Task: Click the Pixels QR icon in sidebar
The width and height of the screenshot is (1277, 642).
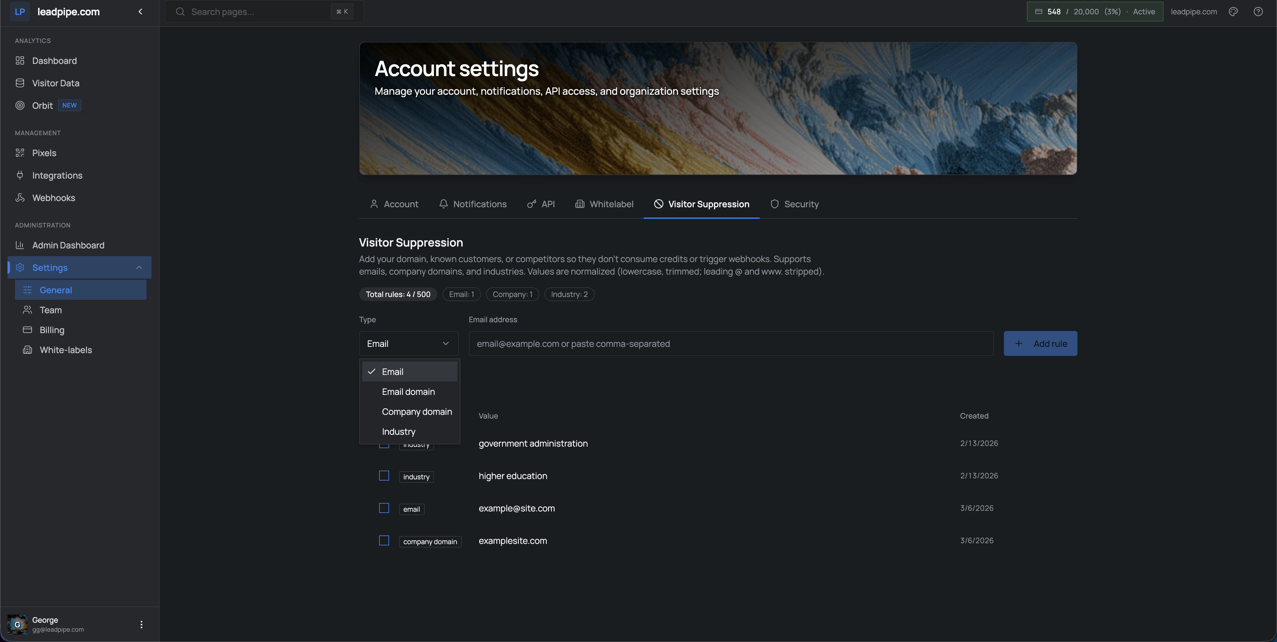Action: point(20,153)
